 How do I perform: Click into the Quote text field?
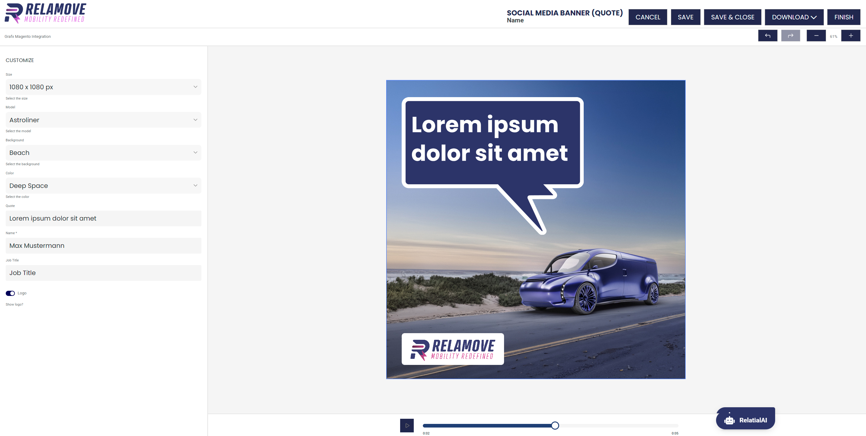tap(103, 218)
